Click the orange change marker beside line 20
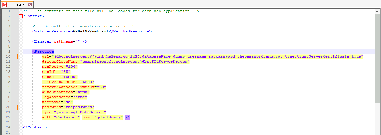This screenshot has width=381, height=135. point(18,107)
